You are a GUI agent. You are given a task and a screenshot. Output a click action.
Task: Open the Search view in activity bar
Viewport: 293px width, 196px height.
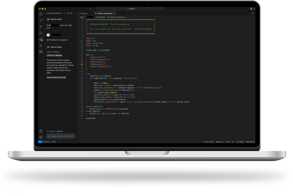click(41, 21)
